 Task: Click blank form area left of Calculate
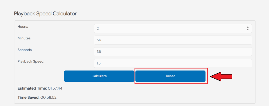[39, 76]
